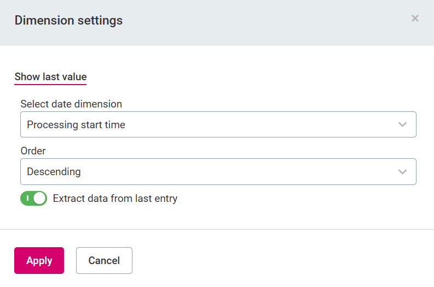
Task: Disable the Extract data from last entry toggle
Action: pos(33,199)
